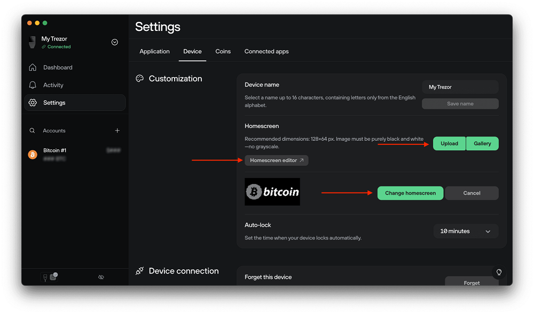
Task: Cancel the homescreen change
Action: pos(472,193)
